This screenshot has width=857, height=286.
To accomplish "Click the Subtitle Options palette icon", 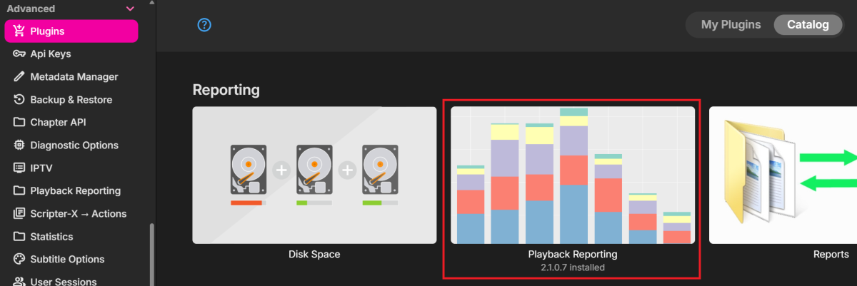I will 19,260.
